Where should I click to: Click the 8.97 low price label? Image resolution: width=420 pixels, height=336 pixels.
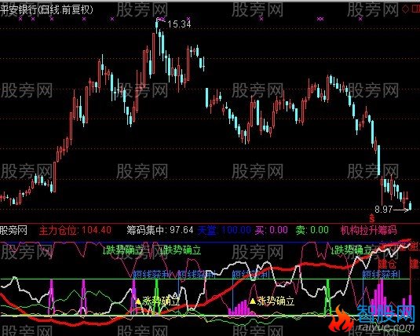point(384,210)
